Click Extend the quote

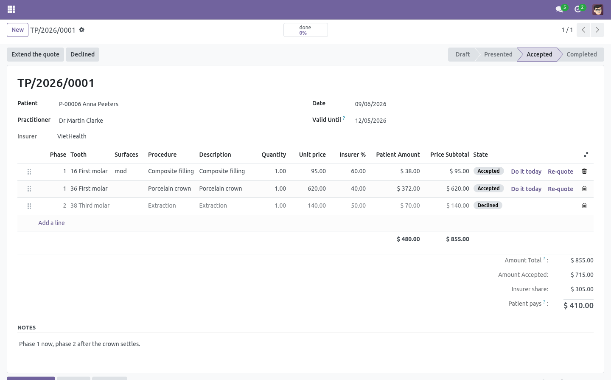[35, 54]
